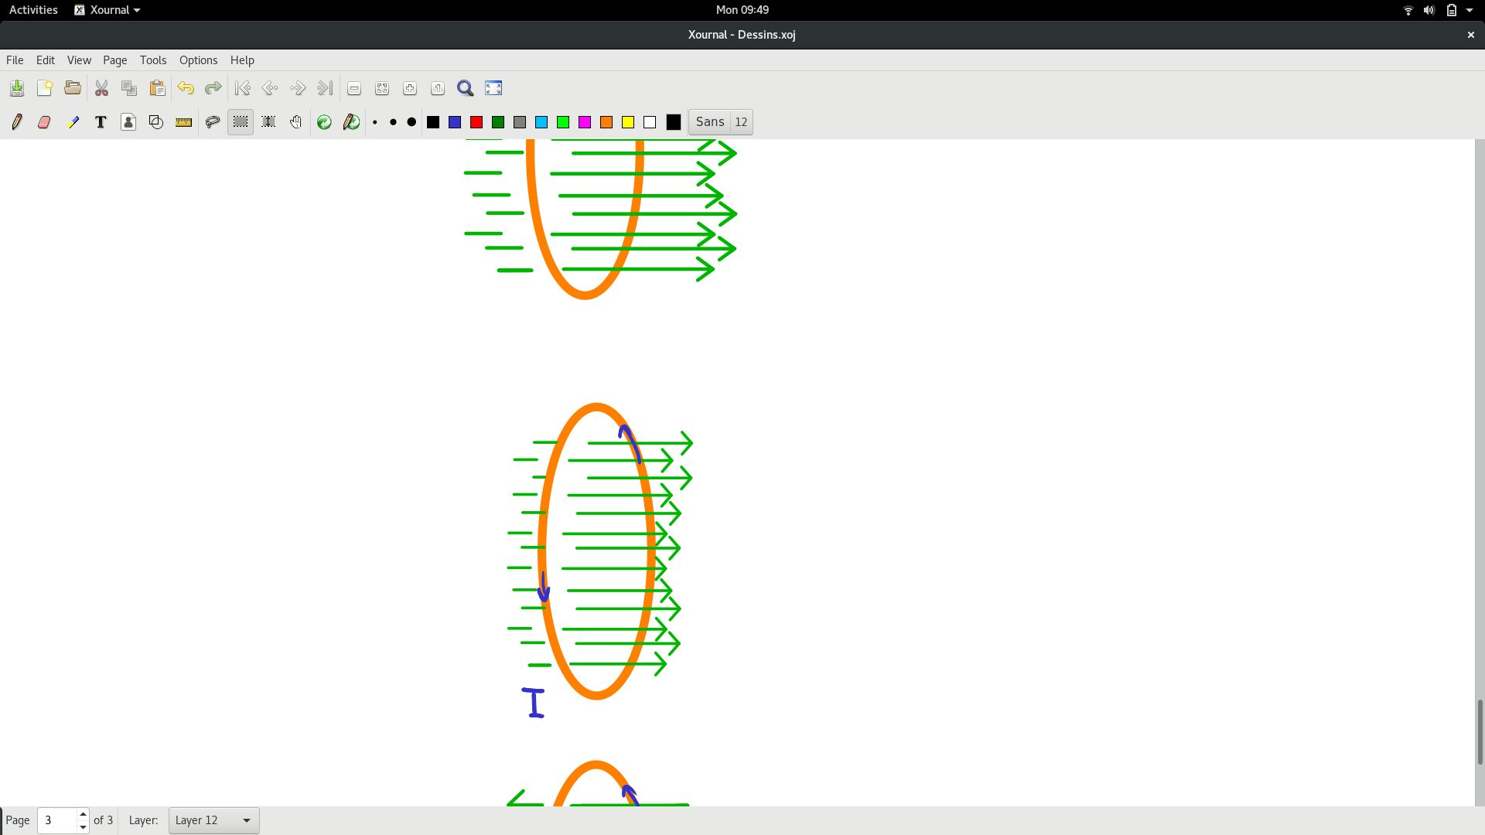Pick the Hand scrolling tool
This screenshot has width=1485, height=835.
click(295, 122)
